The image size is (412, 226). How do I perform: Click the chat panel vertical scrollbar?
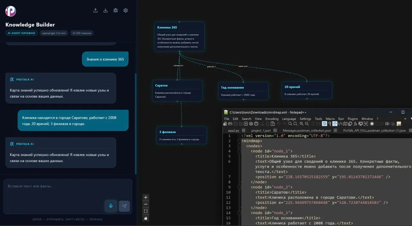coord(136,124)
